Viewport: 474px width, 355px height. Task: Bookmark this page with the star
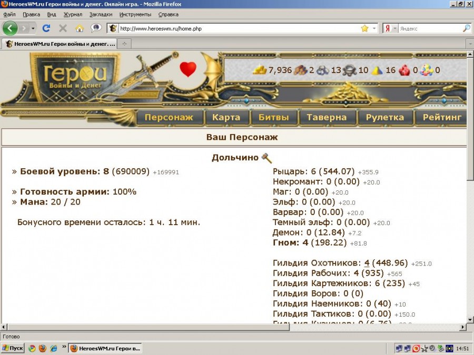365,28
